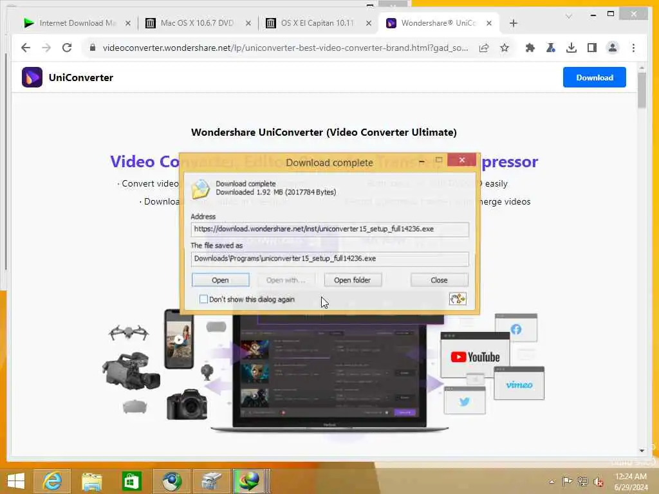
Task: Click the browser forward arrow
Action: point(46,48)
